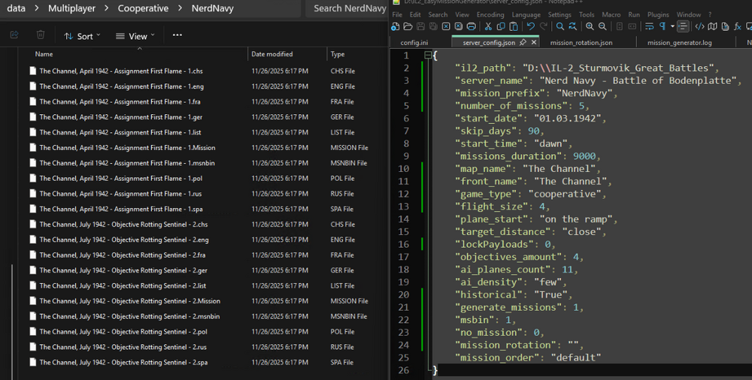Viewport: 752px width, 380px height.
Task: Click the Cut scissors icon
Action: click(487, 26)
